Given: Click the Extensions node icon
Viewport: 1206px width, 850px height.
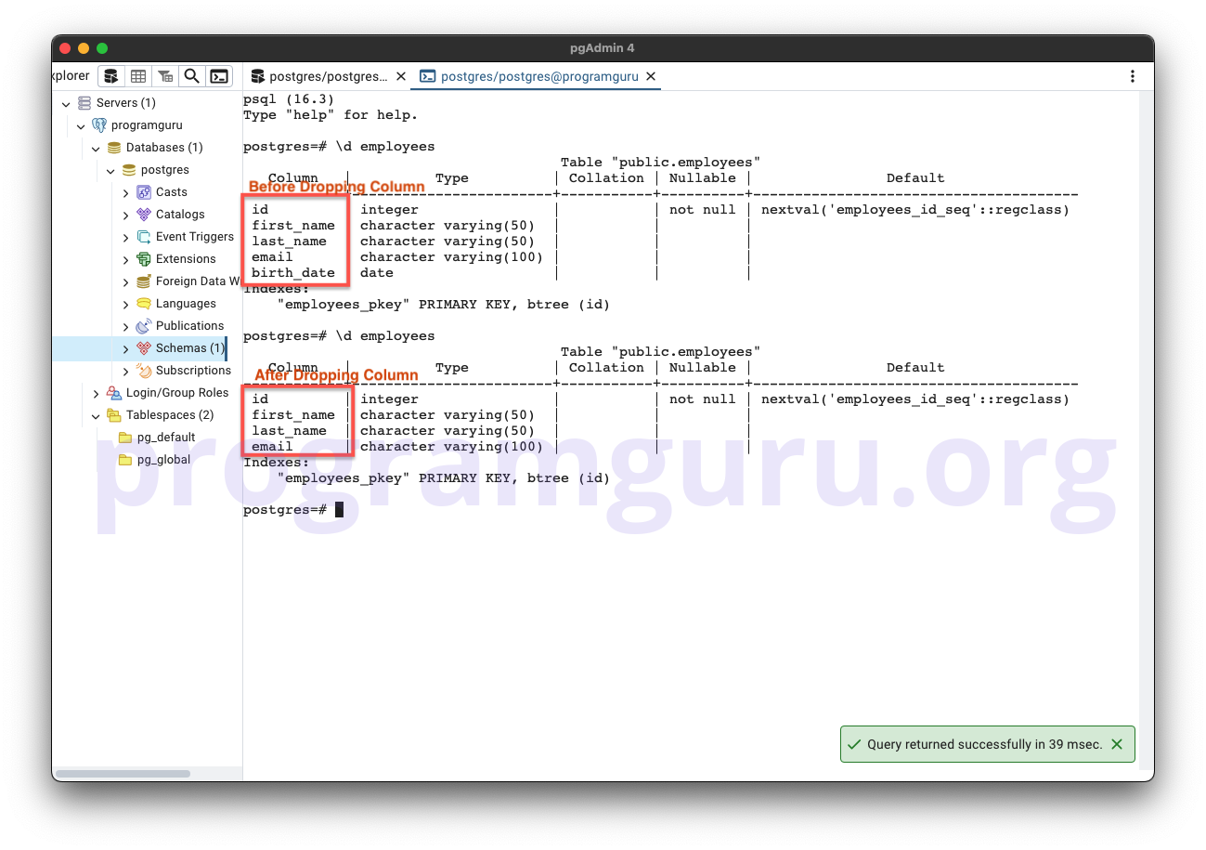Looking at the screenshot, I should pos(144,259).
